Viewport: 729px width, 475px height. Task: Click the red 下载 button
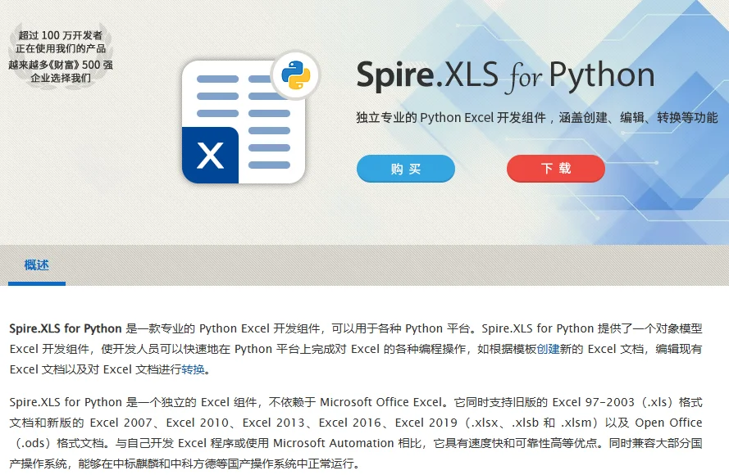point(556,169)
